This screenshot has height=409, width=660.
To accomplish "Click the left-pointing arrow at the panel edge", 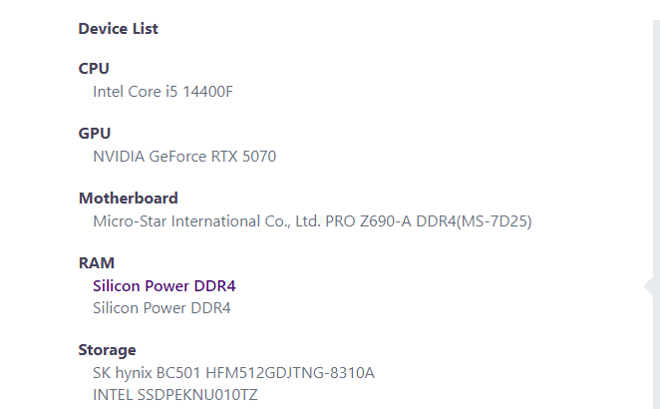I will click(x=649, y=287).
